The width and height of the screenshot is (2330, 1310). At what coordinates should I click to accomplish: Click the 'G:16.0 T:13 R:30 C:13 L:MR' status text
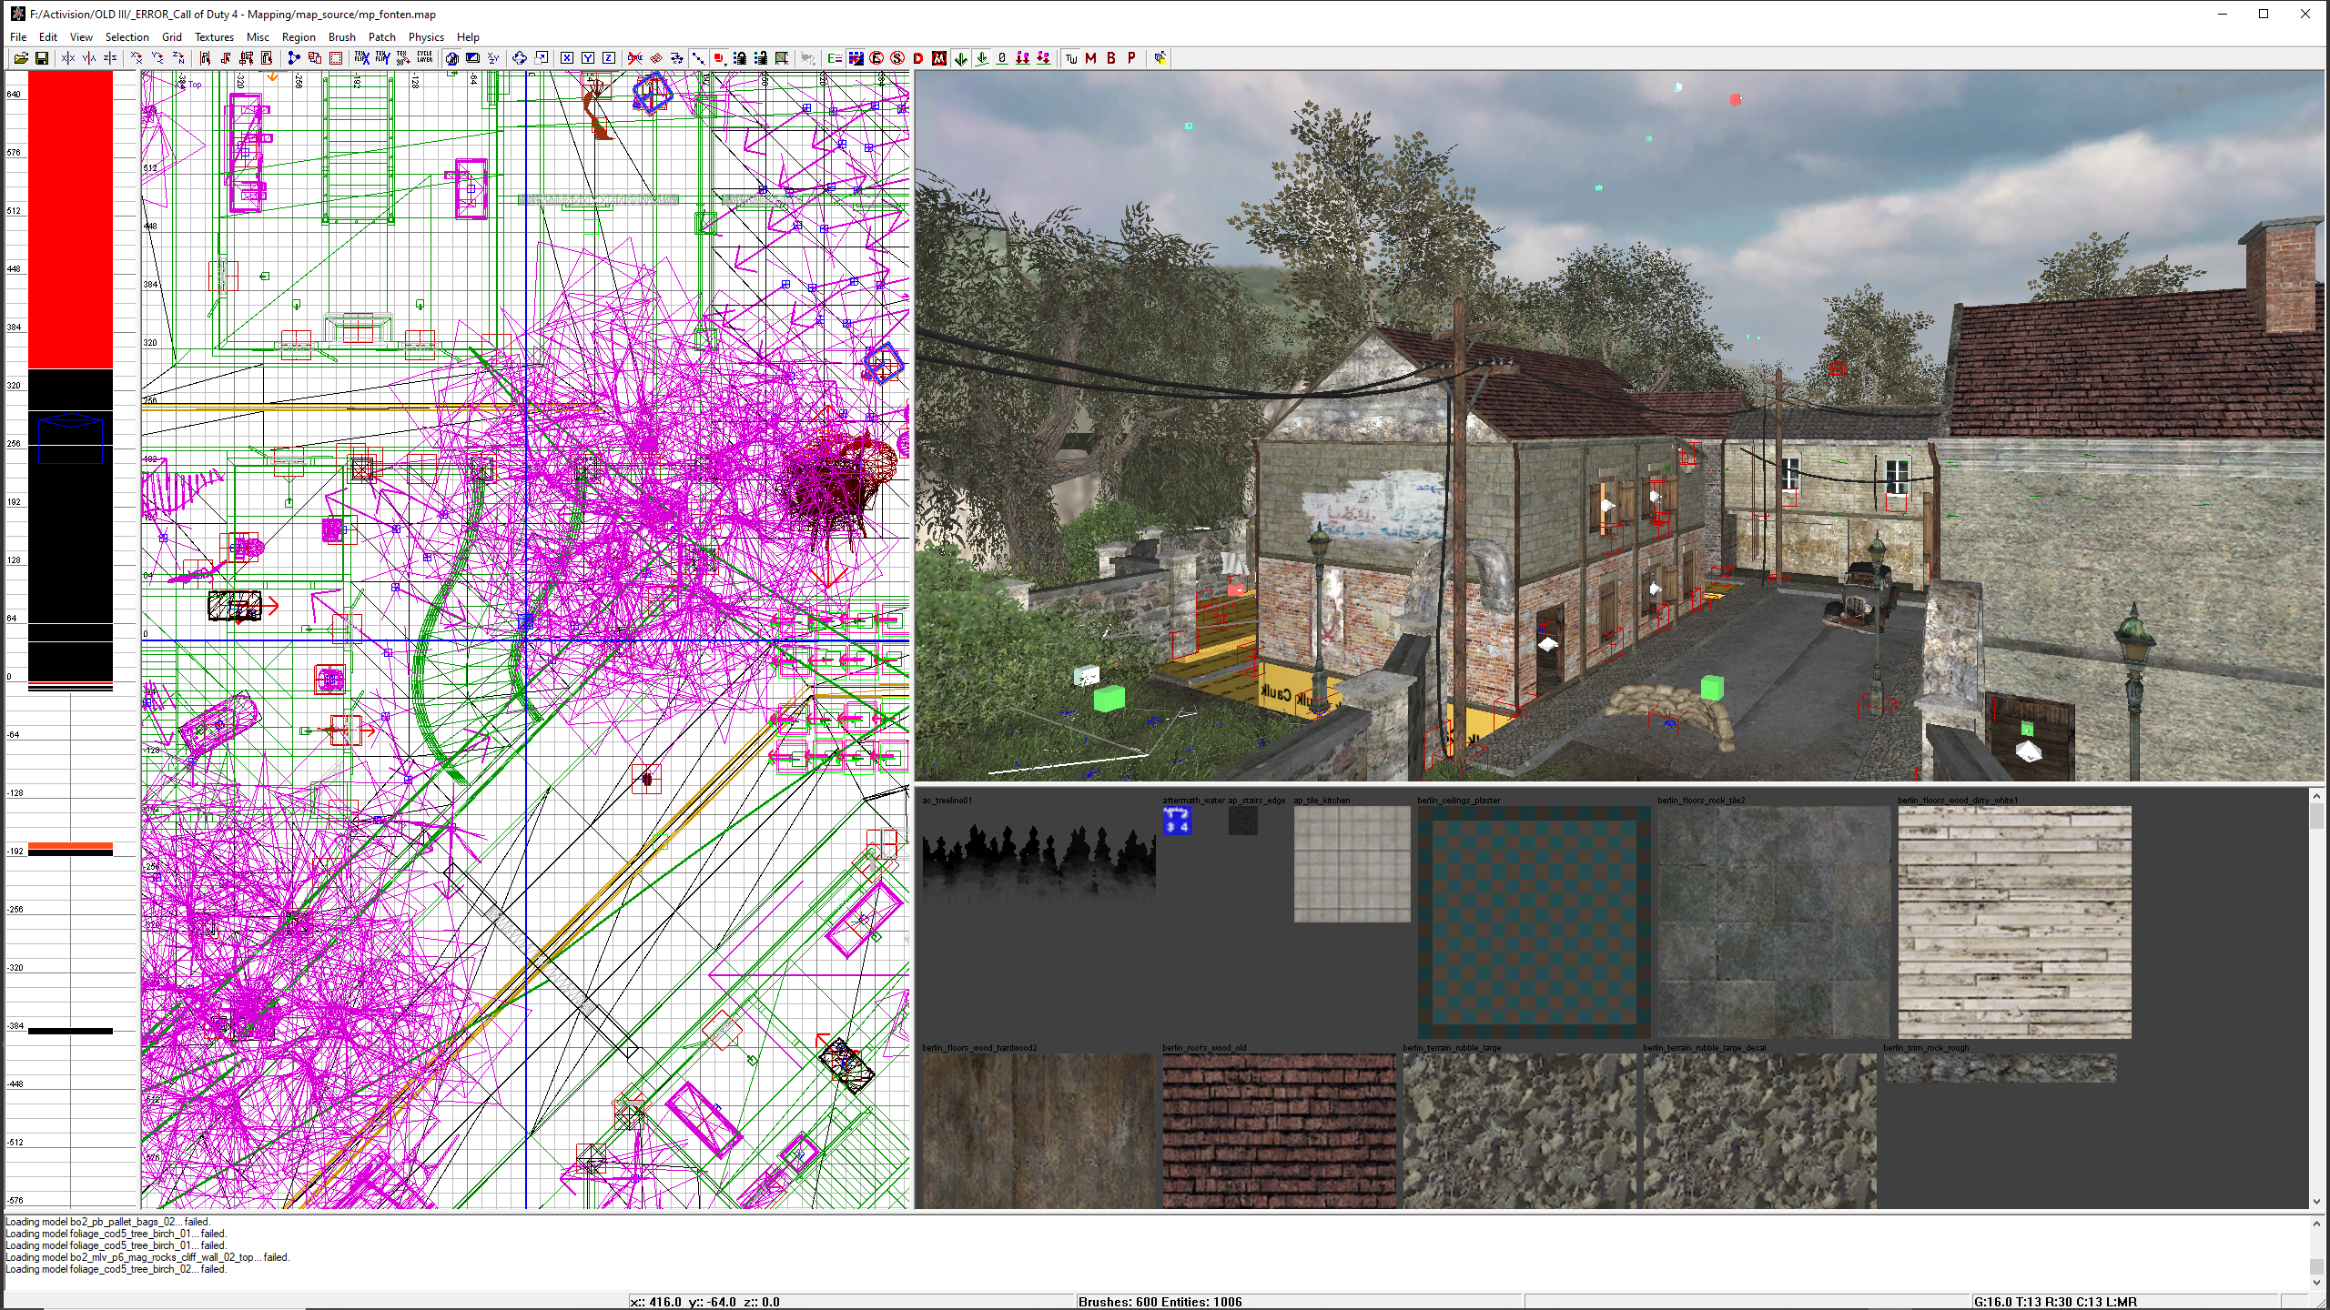pos(2055,1302)
